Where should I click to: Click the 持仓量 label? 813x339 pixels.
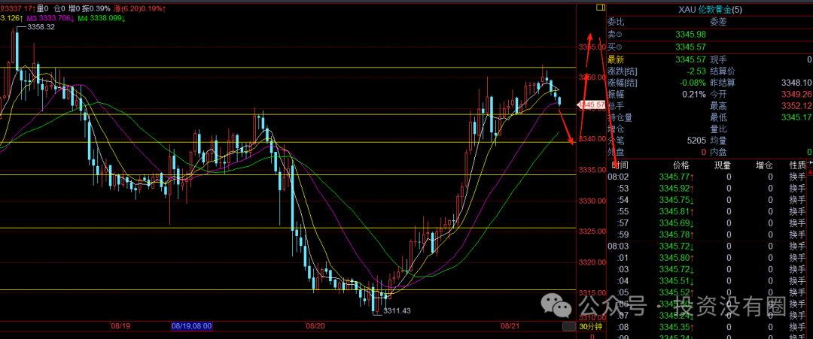coord(620,117)
